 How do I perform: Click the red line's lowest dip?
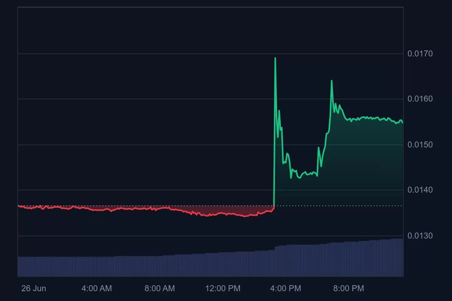click(245, 216)
